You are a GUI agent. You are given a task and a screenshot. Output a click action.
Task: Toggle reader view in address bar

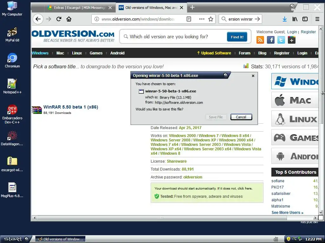189,19
